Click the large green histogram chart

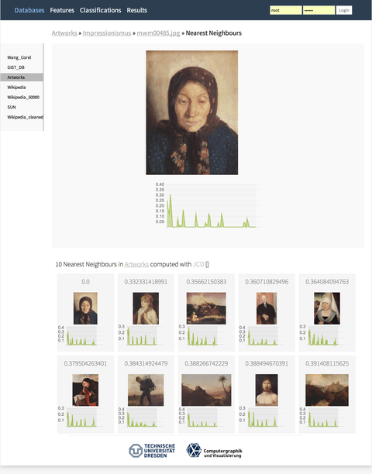point(208,205)
